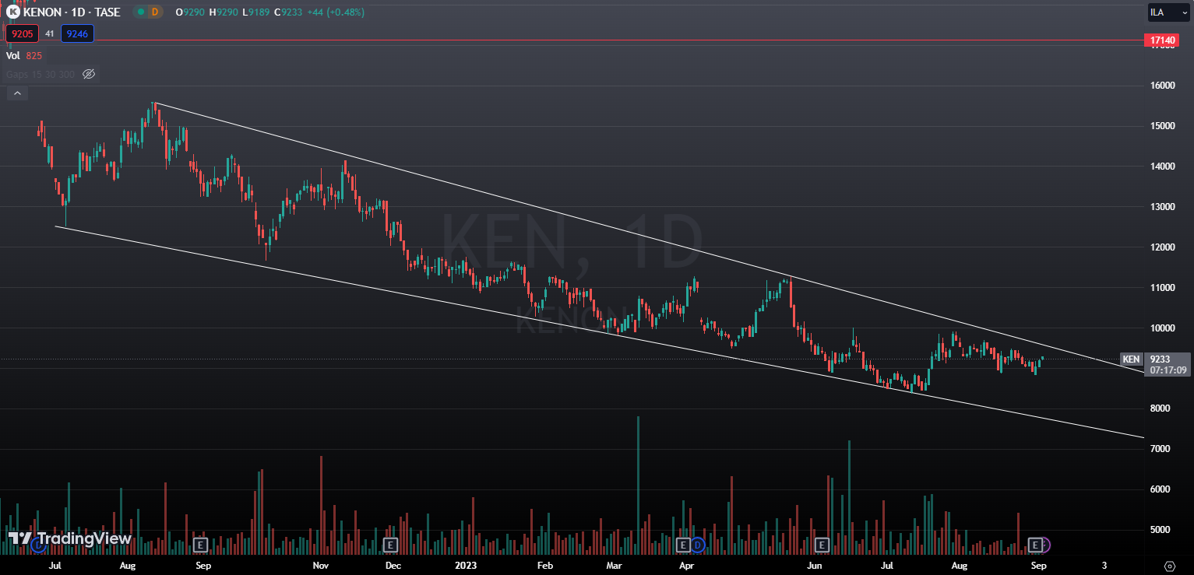Click the 10000 price axis label
1194x575 pixels.
coord(1161,328)
